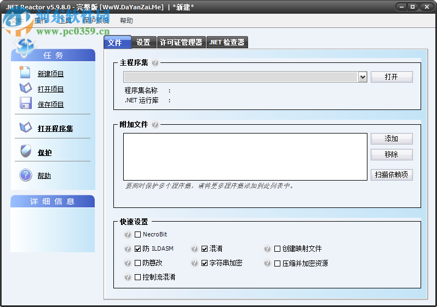Screen dimensions: 437x307
Task: Click the .NET 运行库 label text
Action: click(x=142, y=100)
